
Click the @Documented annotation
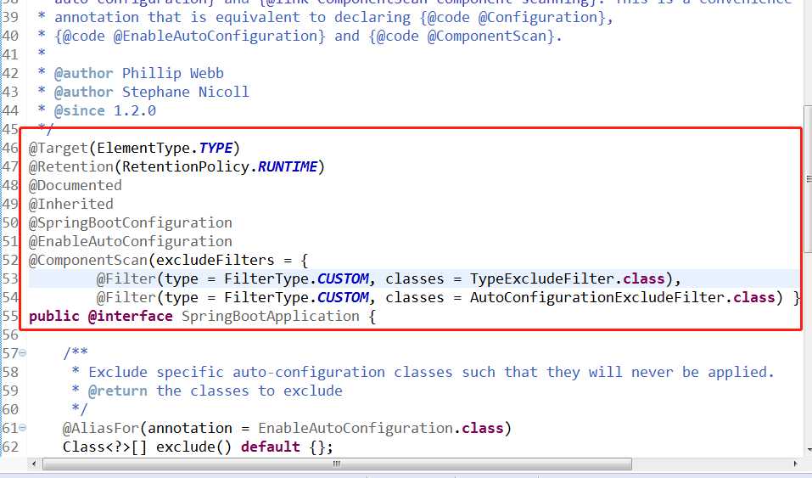[x=76, y=186]
